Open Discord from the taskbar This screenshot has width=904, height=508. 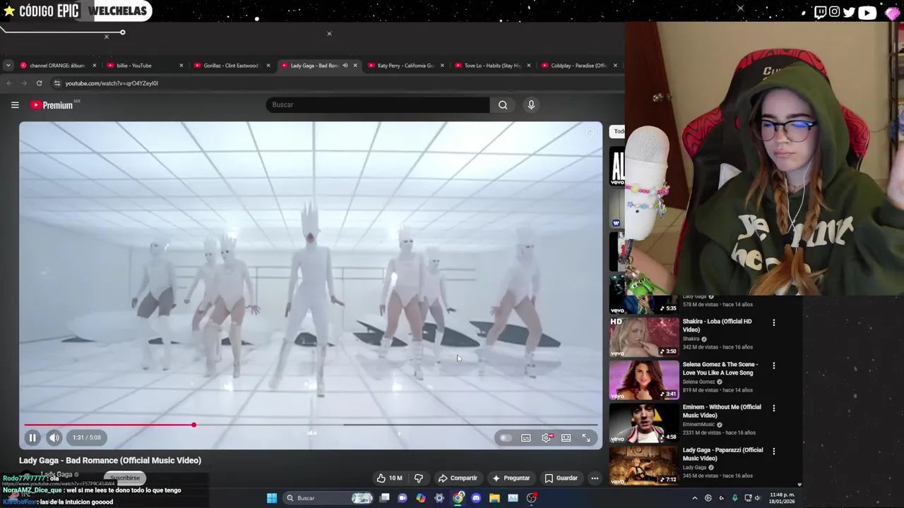[x=476, y=498]
